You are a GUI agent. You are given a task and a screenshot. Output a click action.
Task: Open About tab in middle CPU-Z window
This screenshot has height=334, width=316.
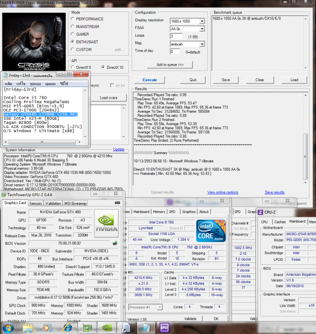204,212
